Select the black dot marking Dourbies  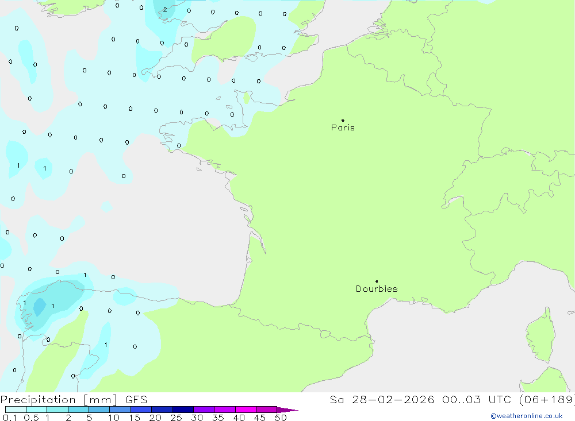click(377, 281)
